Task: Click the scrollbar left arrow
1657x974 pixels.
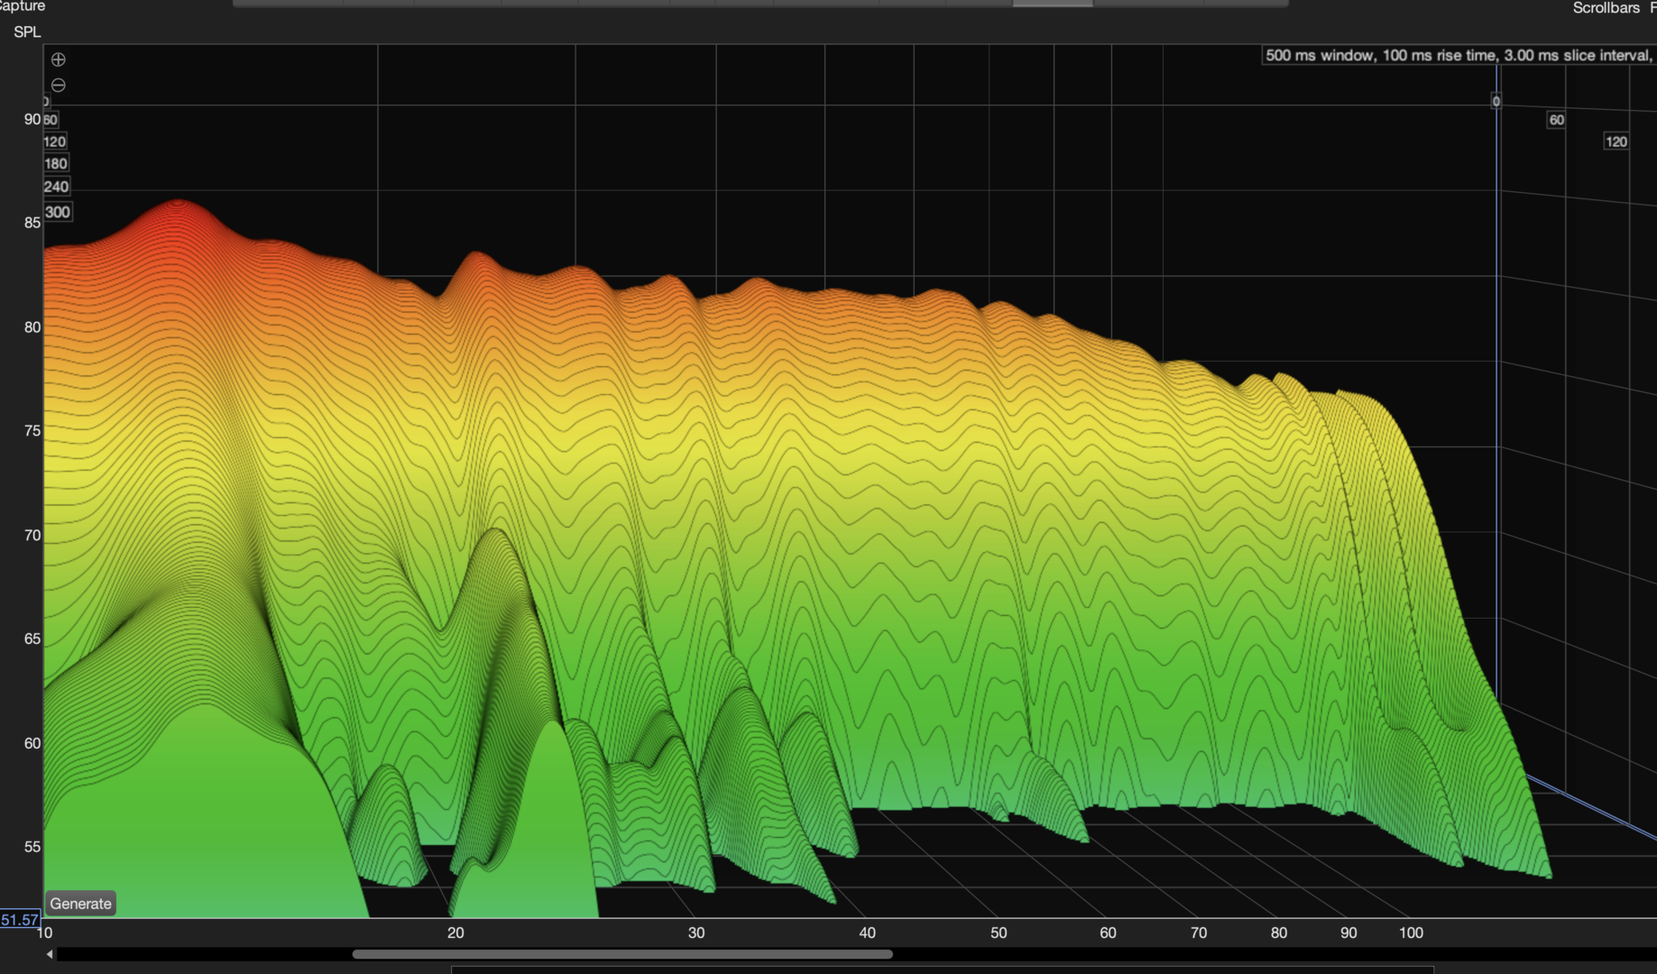Action: (50, 954)
